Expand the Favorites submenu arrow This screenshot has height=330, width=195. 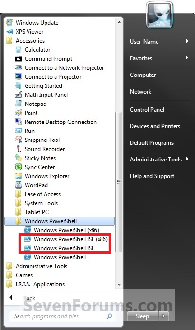187,58
